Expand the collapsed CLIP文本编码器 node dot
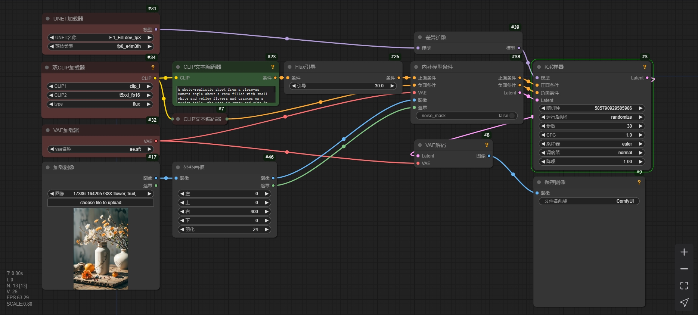Image resolution: width=698 pixels, height=315 pixels. (178, 119)
